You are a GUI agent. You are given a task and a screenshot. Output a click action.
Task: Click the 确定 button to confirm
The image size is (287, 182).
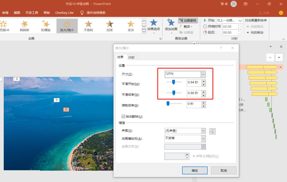click(195, 171)
